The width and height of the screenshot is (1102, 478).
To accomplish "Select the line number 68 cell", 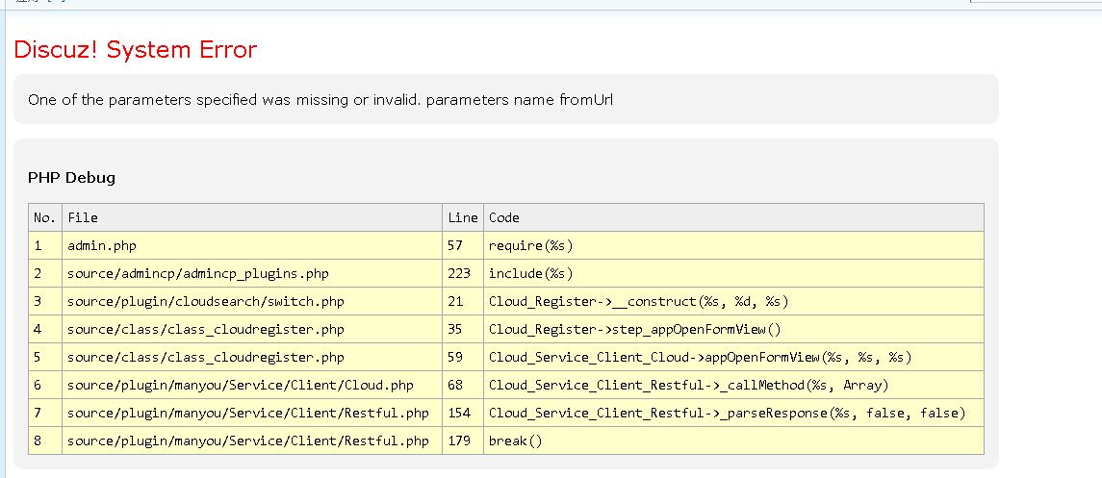I will pos(463,385).
